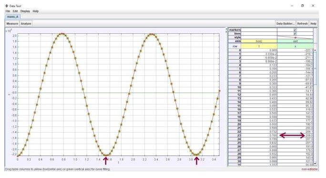
Task: Click the table scrollbar up arrow
Action: (x=315, y=51)
